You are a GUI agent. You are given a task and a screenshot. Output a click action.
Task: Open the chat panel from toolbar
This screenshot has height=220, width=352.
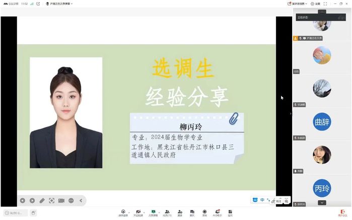[192, 212]
